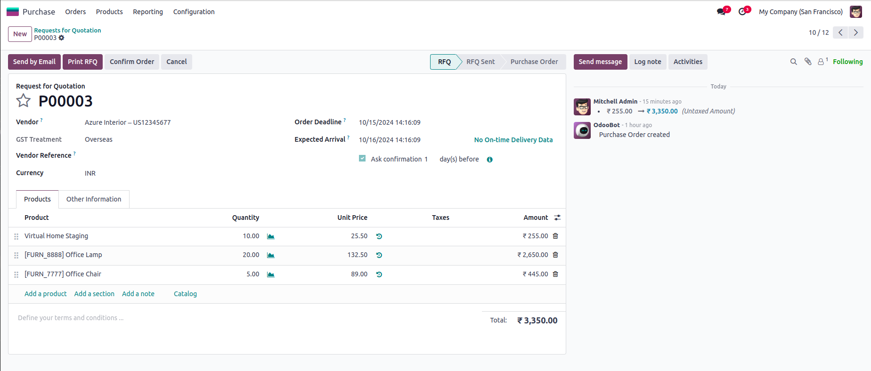The height and width of the screenshot is (371, 871).
Task: Open the gear actions menu beside P00003
Action: [61, 38]
